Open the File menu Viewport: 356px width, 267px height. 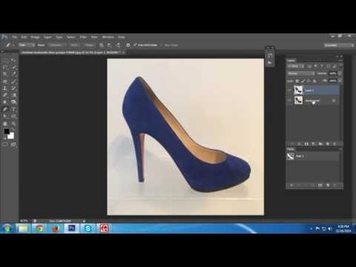point(14,37)
